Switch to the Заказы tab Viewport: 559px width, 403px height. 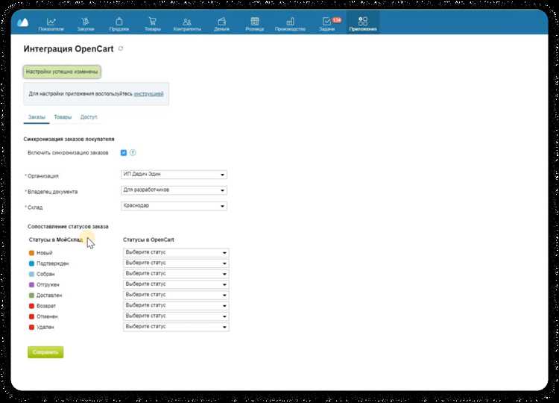pyautogui.click(x=37, y=117)
